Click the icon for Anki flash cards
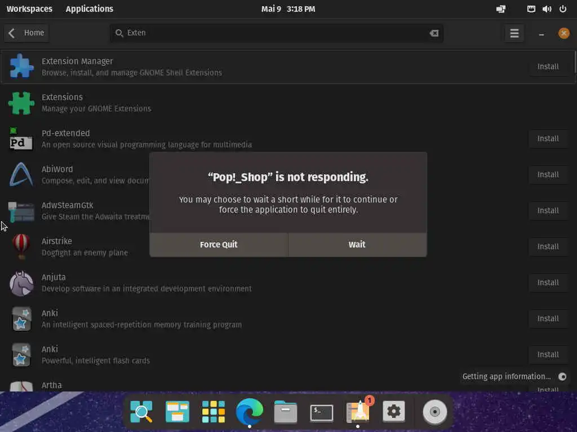Viewport: 577px width, 432px height. tap(21, 355)
